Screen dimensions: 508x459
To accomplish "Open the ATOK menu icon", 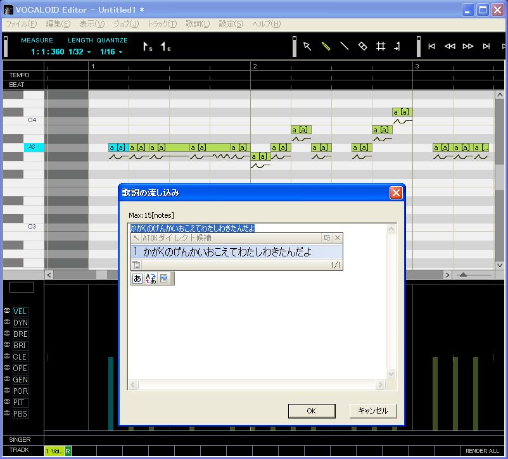I will tap(164, 279).
